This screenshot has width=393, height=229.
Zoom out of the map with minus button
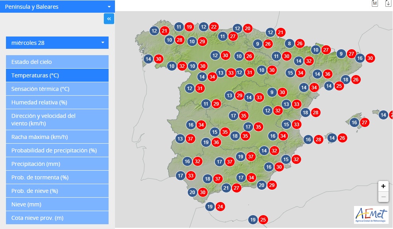(383, 197)
